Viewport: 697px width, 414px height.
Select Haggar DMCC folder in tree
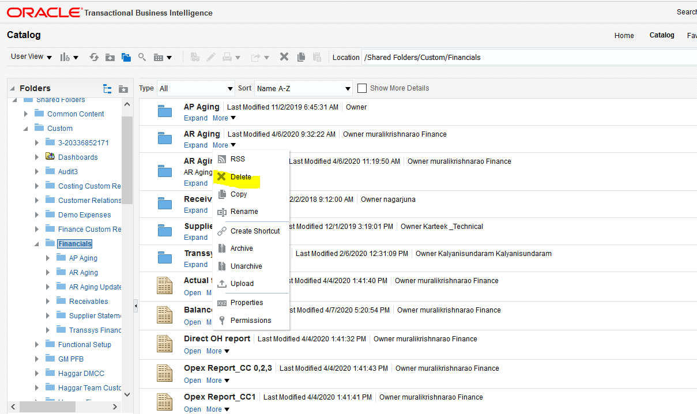click(81, 373)
